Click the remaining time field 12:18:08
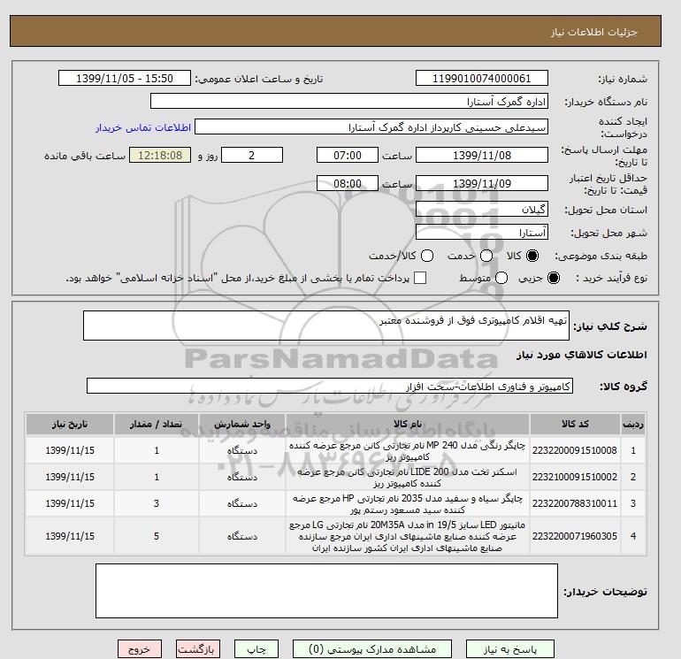Viewport: 681px width, 659px height. pos(160,155)
